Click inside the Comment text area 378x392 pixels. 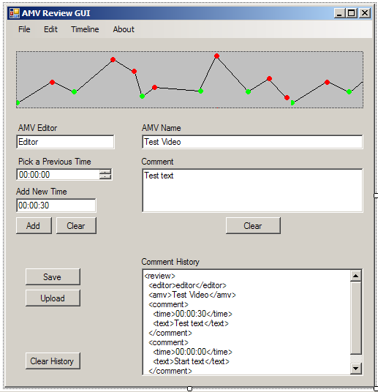252,190
